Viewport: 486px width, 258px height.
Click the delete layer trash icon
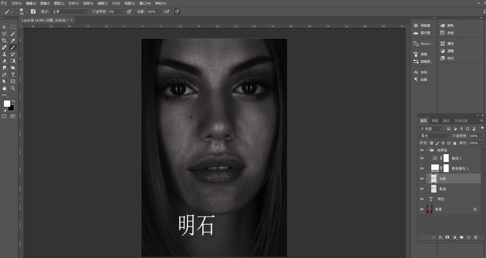[x=476, y=237]
